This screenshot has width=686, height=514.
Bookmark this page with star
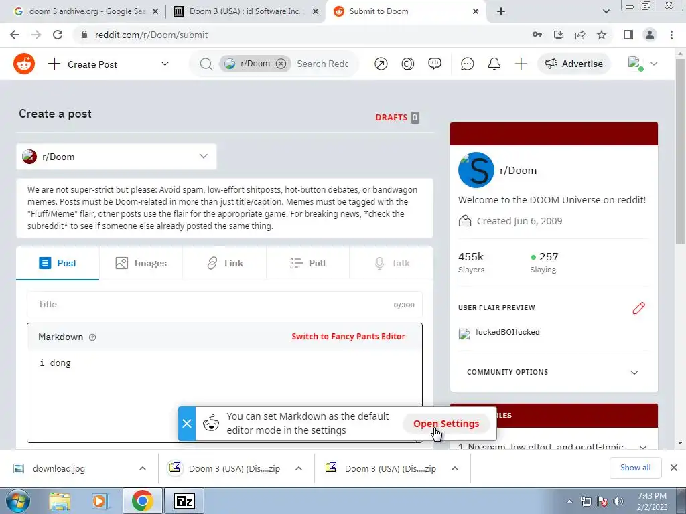(602, 35)
